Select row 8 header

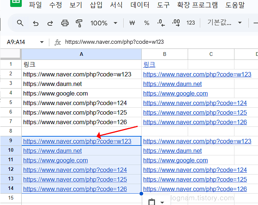click(11, 131)
